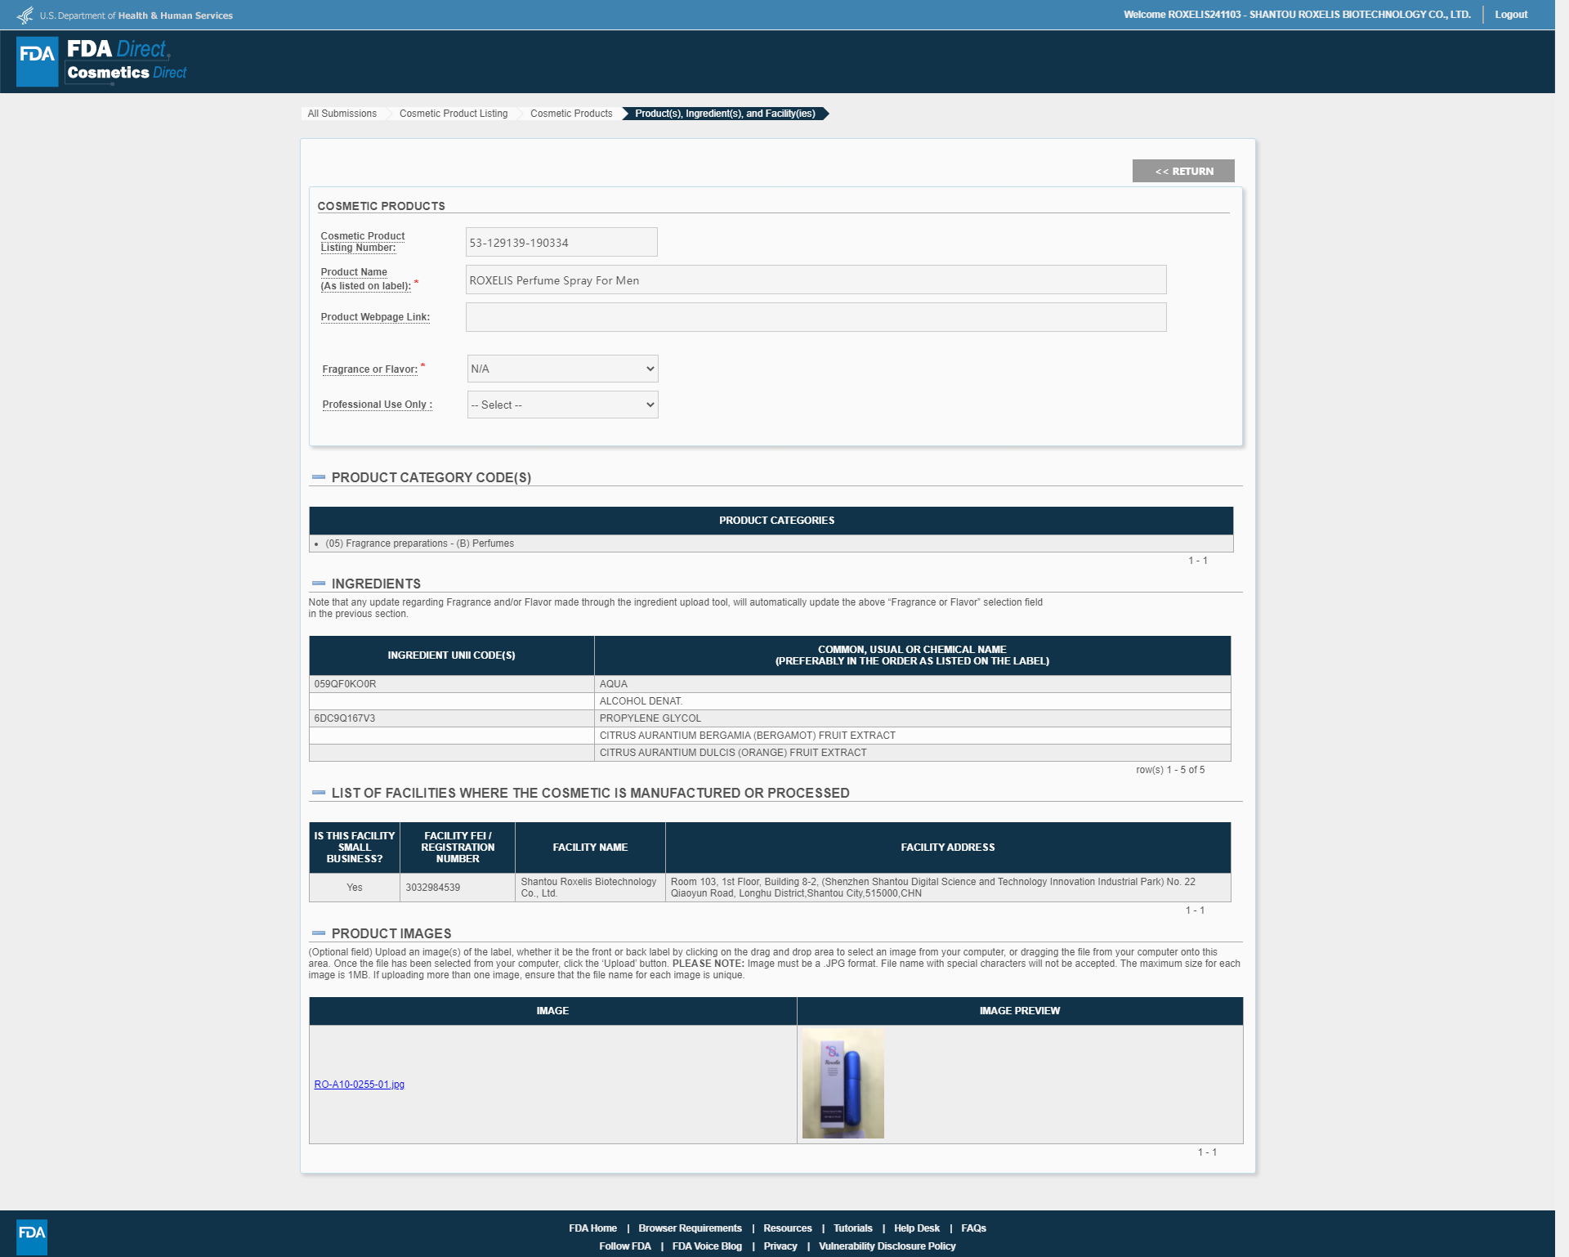Open the Professional Use Only dropdown

[x=562, y=405]
